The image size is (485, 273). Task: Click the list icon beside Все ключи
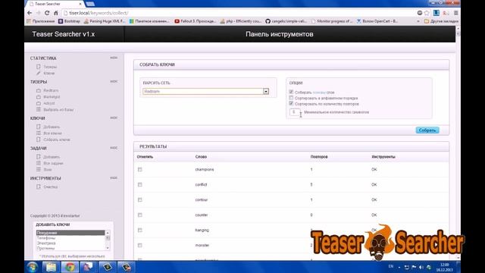[39, 133]
